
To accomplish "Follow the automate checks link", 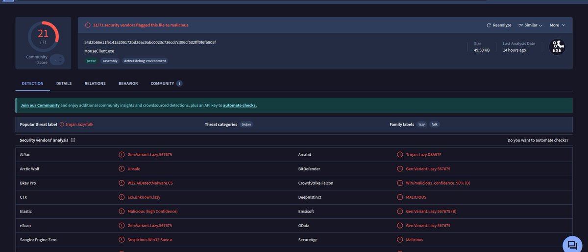I will point(240,105).
